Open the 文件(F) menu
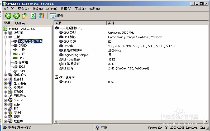Image resolution: width=210 pixels, height=131 pixels. click(9, 9)
